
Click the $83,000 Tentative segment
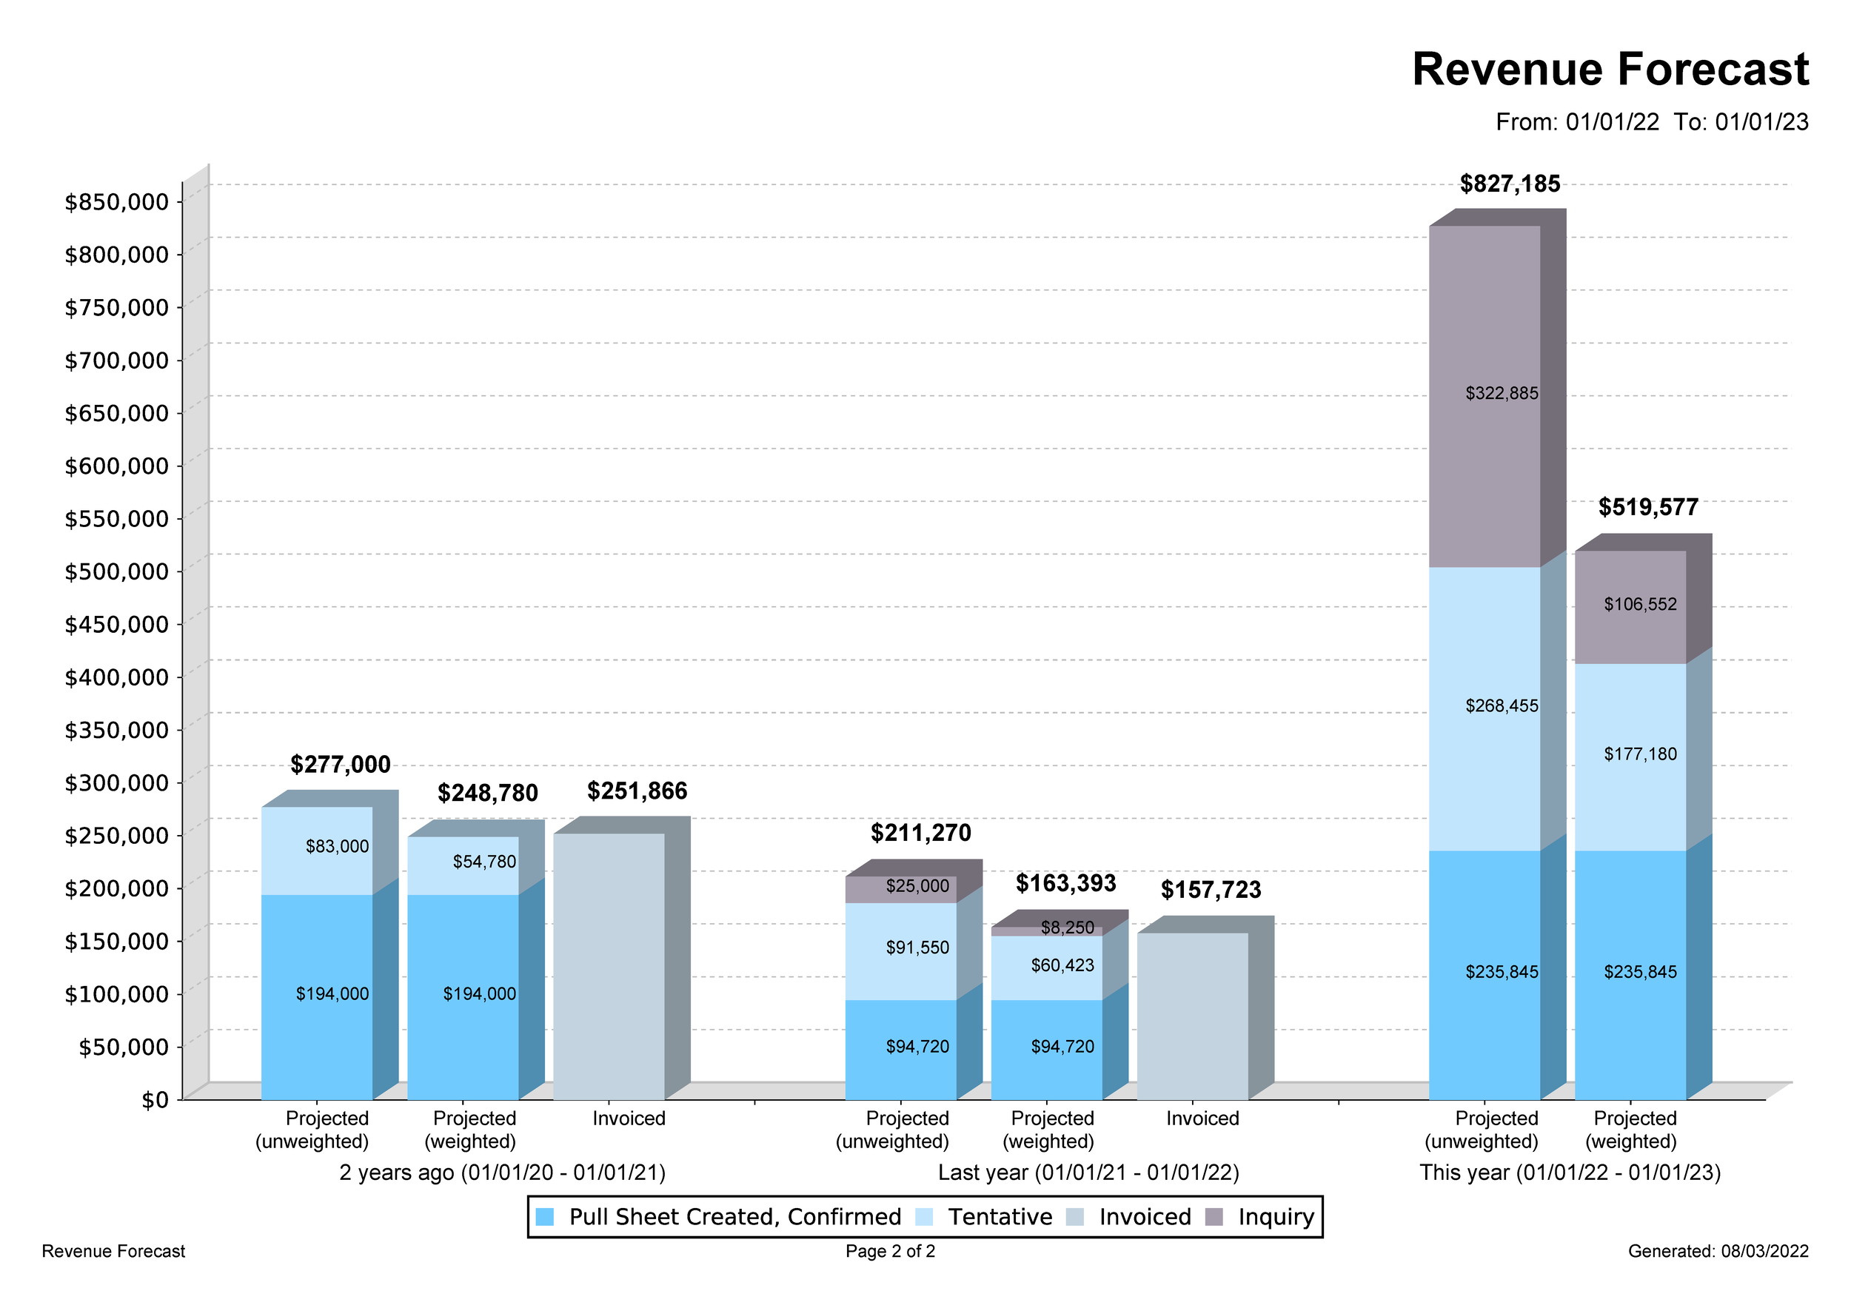(x=317, y=851)
